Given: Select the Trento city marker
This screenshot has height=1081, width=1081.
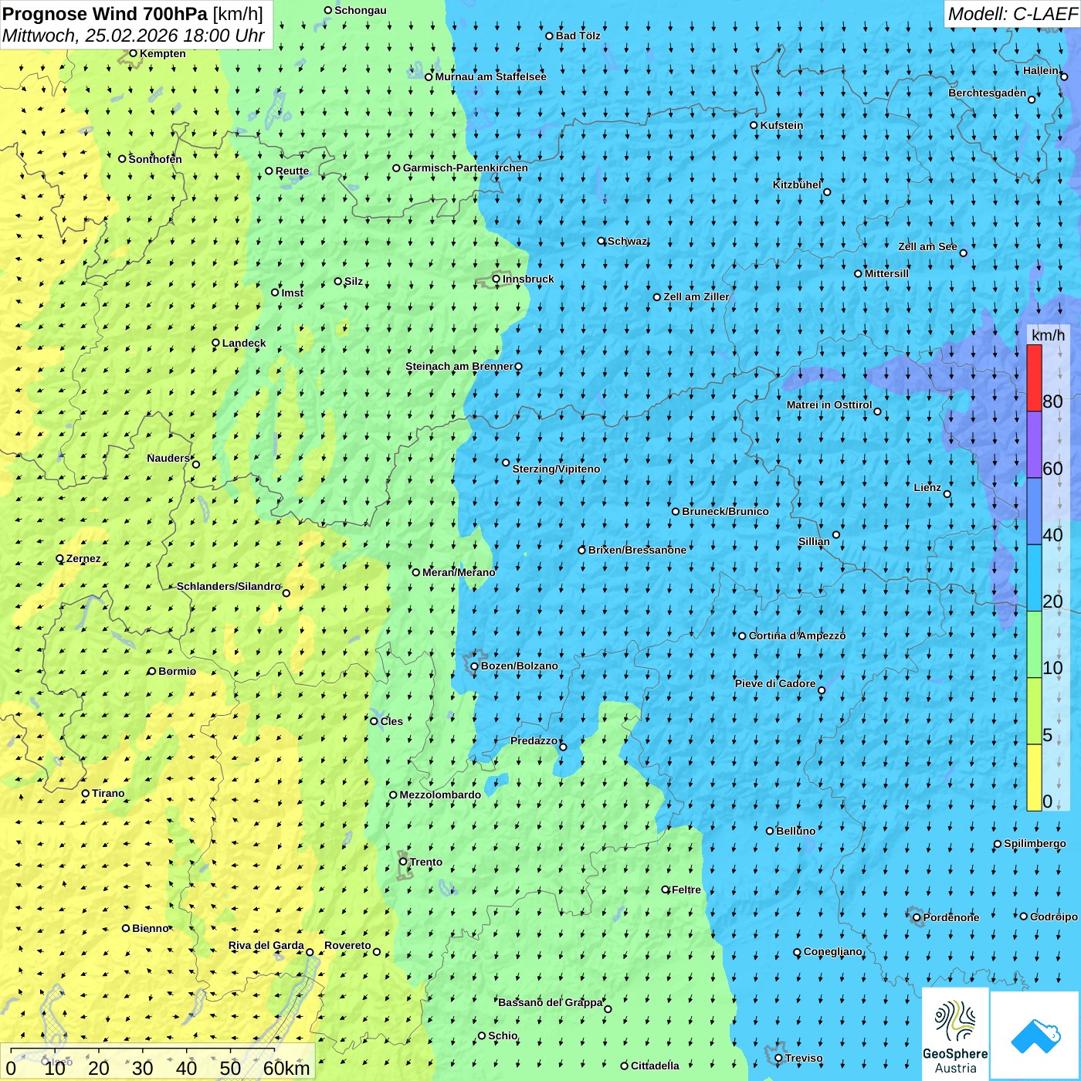Looking at the screenshot, I should (403, 862).
